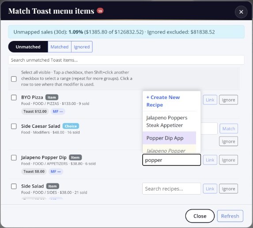
Task: Click the Food · FOOD / APPETIZERS detail line
Action: (x=58, y=164)
